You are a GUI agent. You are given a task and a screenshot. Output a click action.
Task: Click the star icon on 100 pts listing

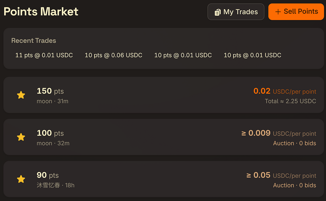21,137
